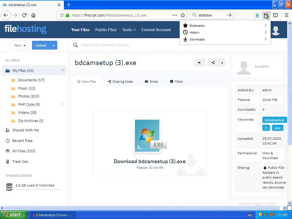Click the vertical scrollbar down arrow
This screenshot has width=292, height=219.
point(289,203)
